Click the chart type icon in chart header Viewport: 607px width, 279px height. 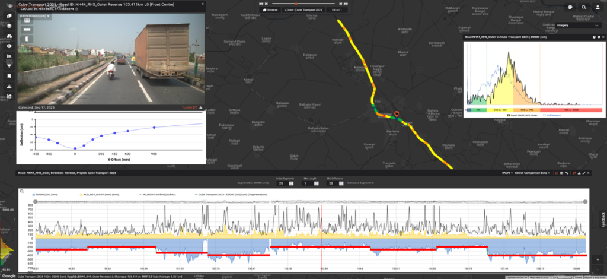pyautogui.click(x=557, y=173)
